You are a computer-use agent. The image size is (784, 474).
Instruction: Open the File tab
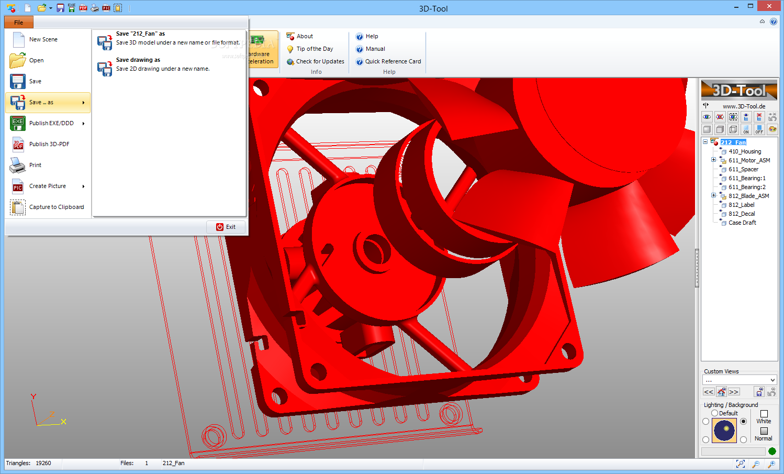[19, 23]
